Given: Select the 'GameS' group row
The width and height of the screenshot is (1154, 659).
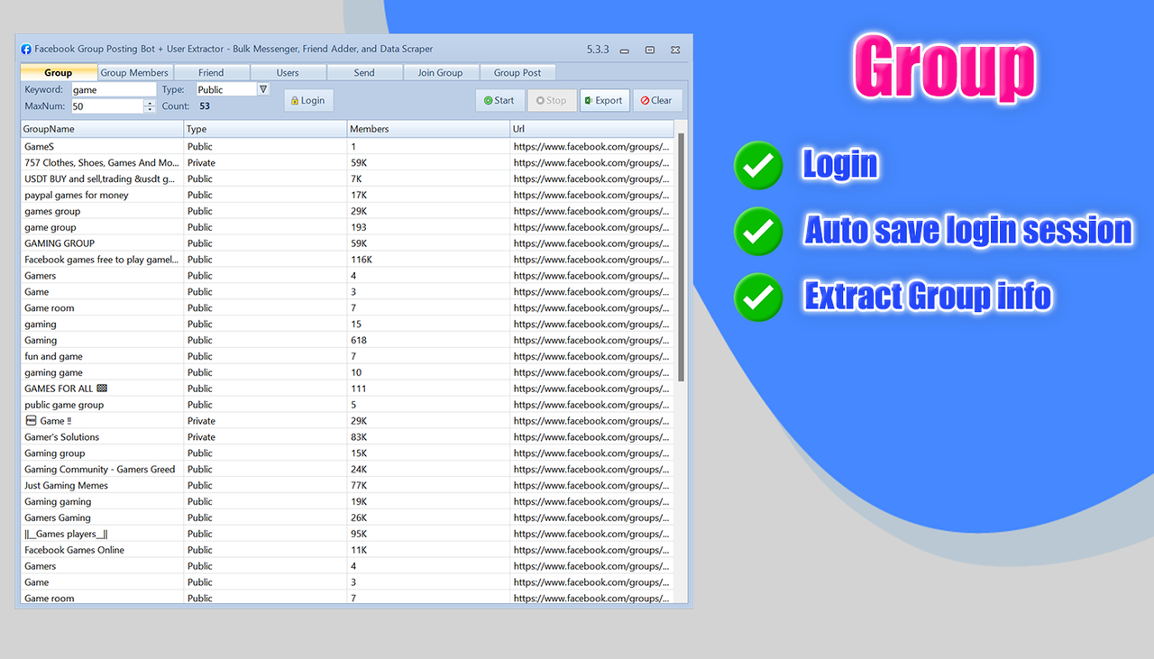Looking at the screenshot, I should (x=347, y=146).
